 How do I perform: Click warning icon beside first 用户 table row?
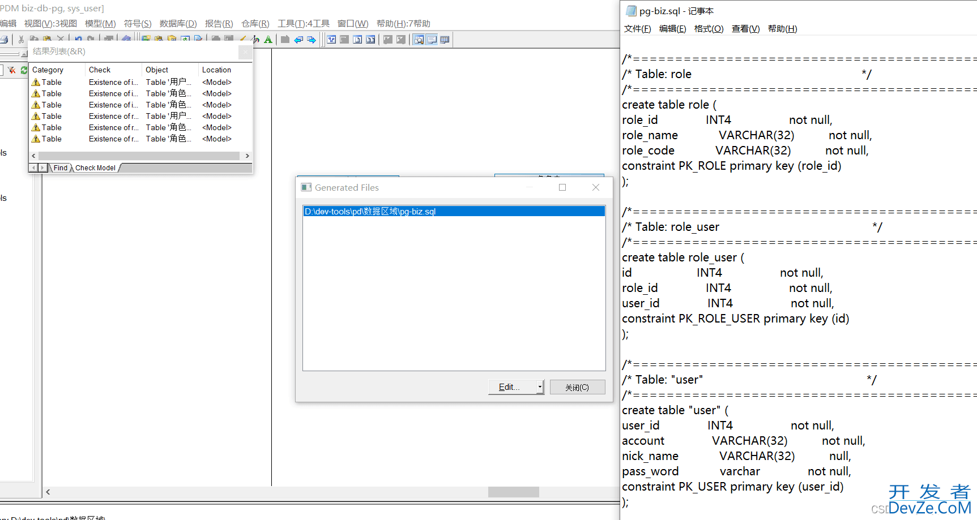click(x=36, y=82)
